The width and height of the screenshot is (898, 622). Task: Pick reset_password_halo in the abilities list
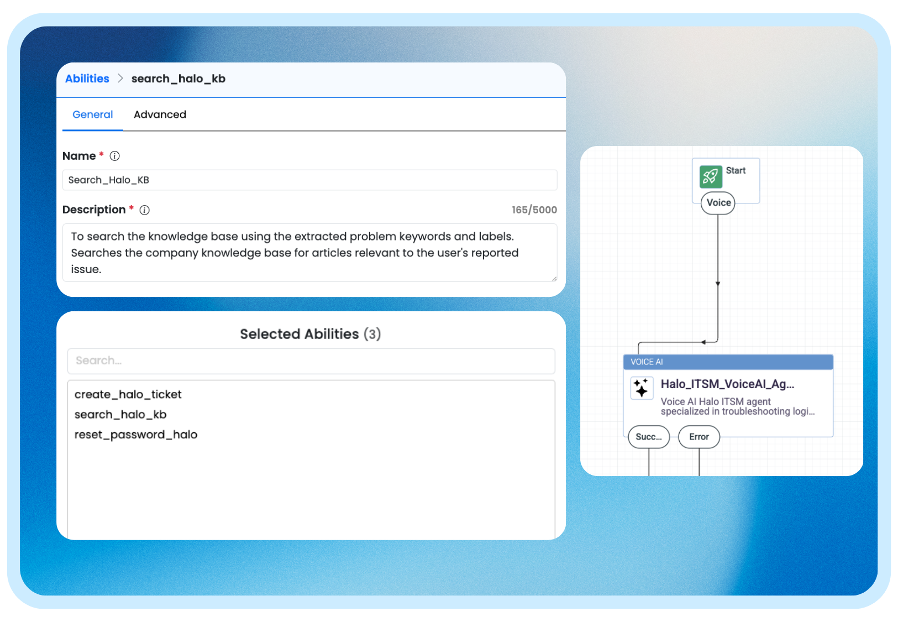point(135,435)
